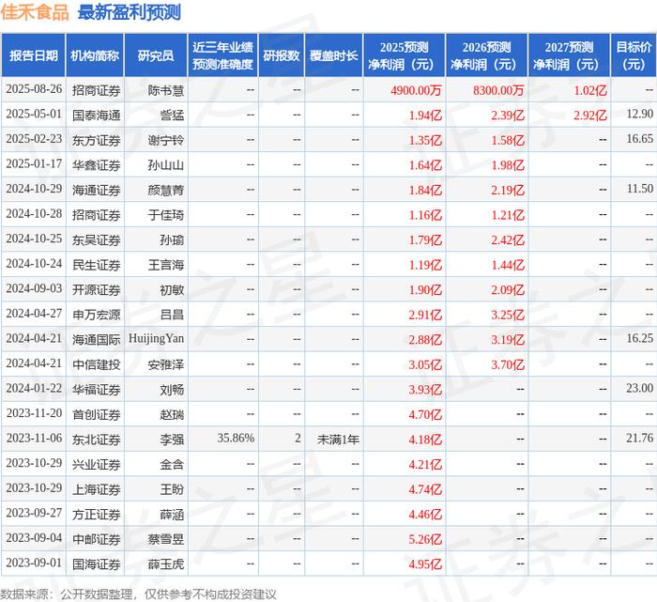
Task: Click the 研报数 column header
Action: coord(282,55)
